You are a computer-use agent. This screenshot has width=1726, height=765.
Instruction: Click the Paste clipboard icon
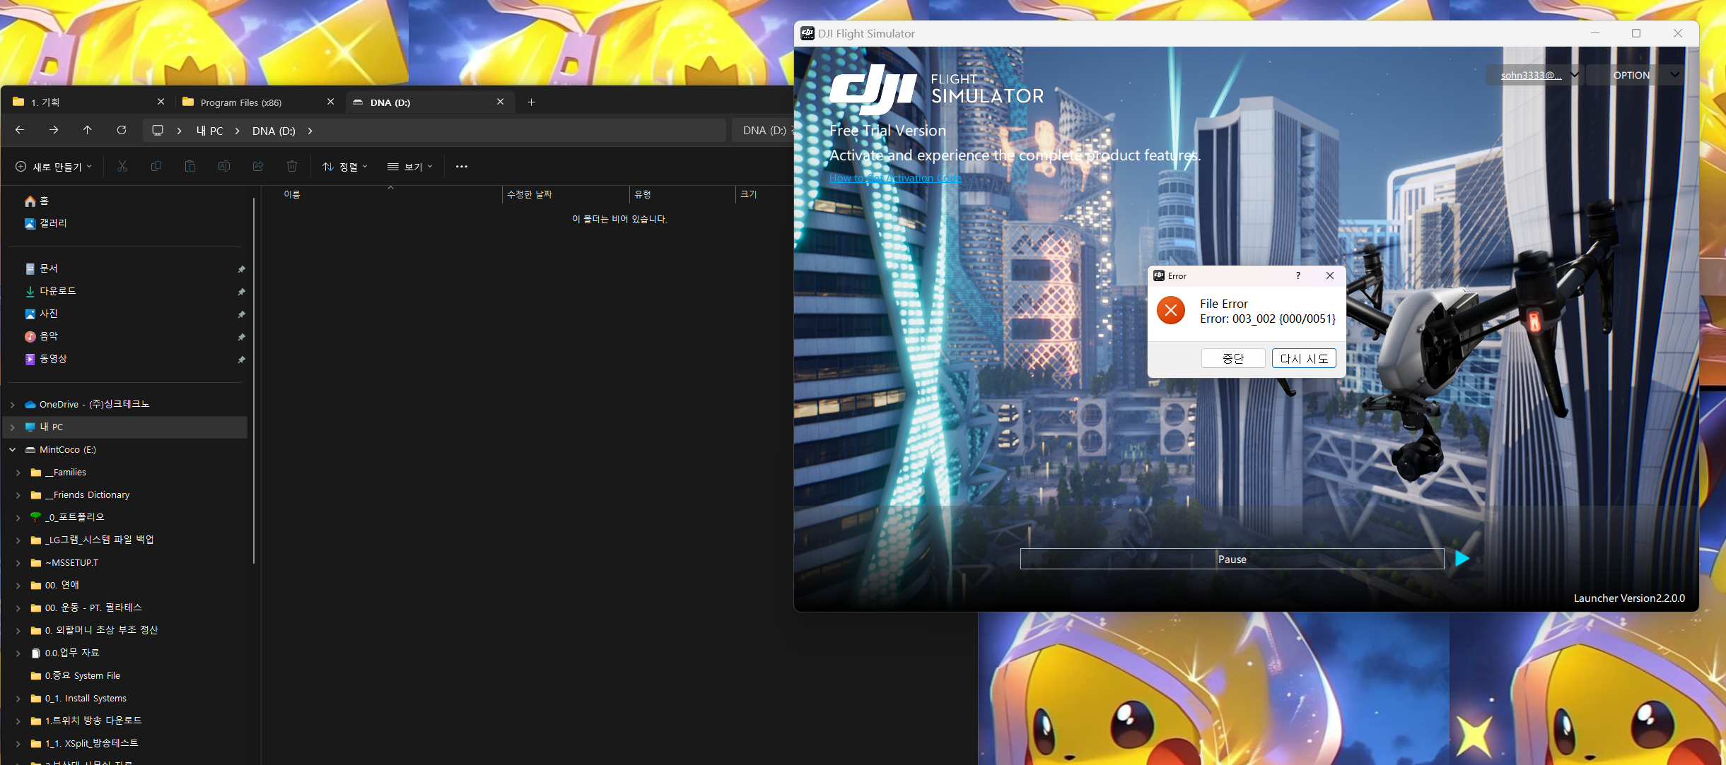[189, 167]
